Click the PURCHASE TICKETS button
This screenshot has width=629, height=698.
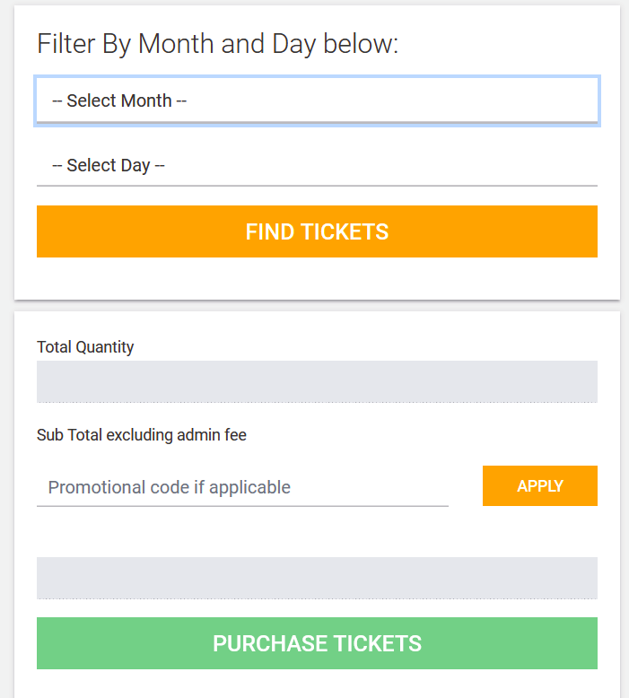pyautogui.click(x=317, y=643)
